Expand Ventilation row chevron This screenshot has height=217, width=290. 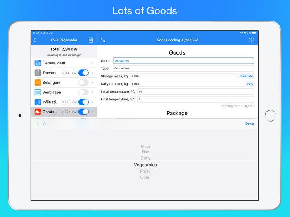(92, 92)
